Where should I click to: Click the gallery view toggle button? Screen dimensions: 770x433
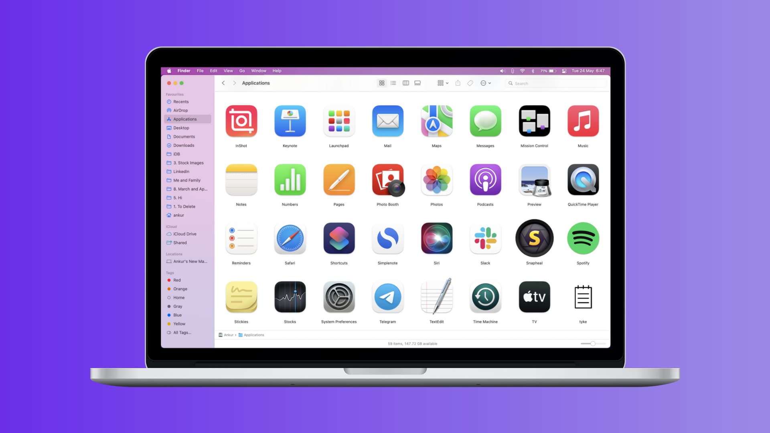point(418,83)
